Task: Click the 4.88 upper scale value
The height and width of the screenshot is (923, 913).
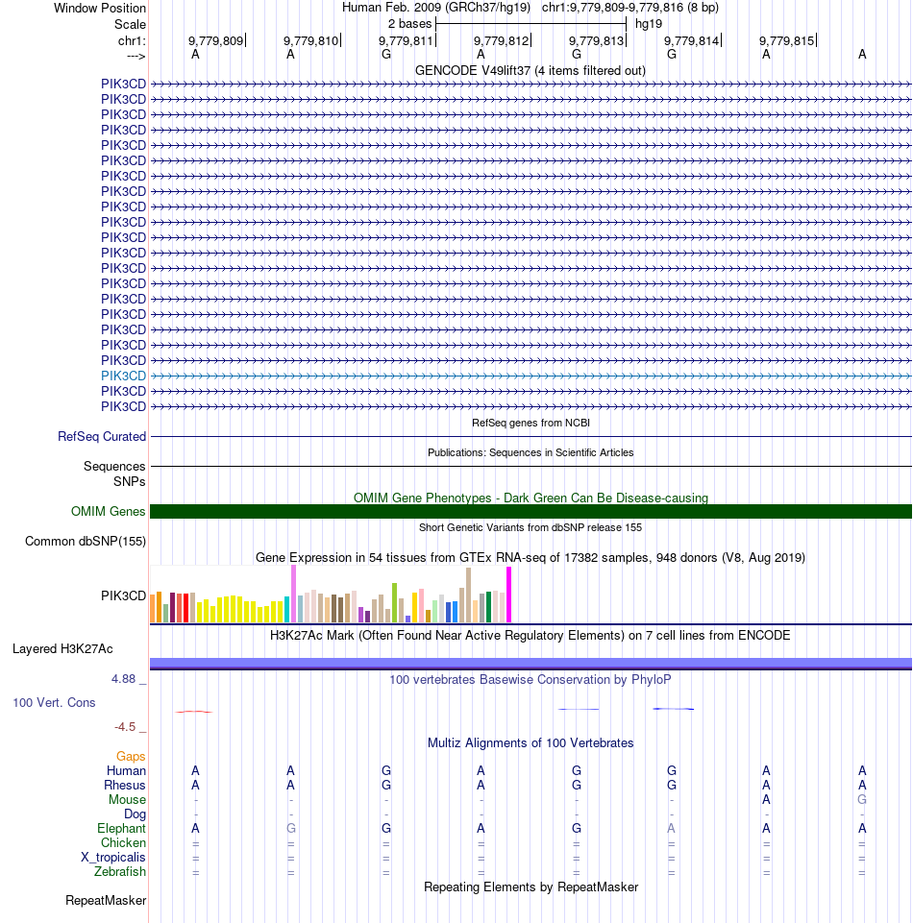Action: pos(124,679)
